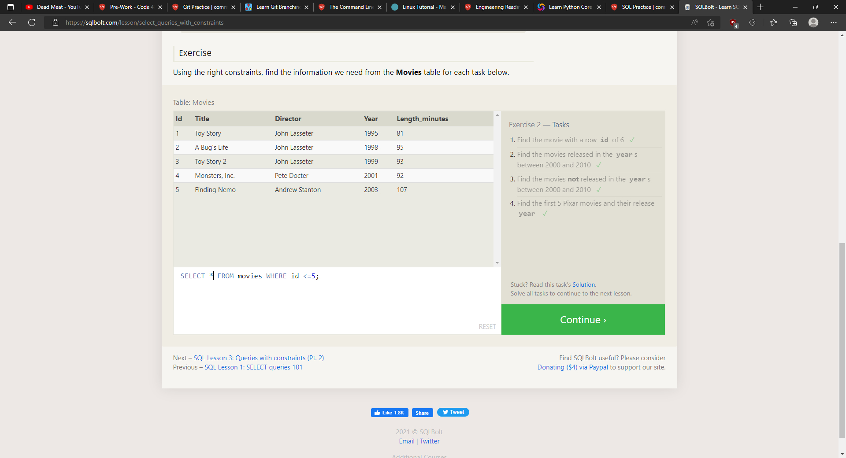This screenshot has width=846, height=458.
Task: Click the table's scroll-up arrow
Action: [x=497, y=115]
